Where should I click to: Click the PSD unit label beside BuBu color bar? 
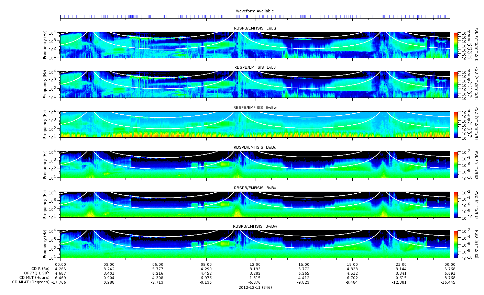pos(477,164)
